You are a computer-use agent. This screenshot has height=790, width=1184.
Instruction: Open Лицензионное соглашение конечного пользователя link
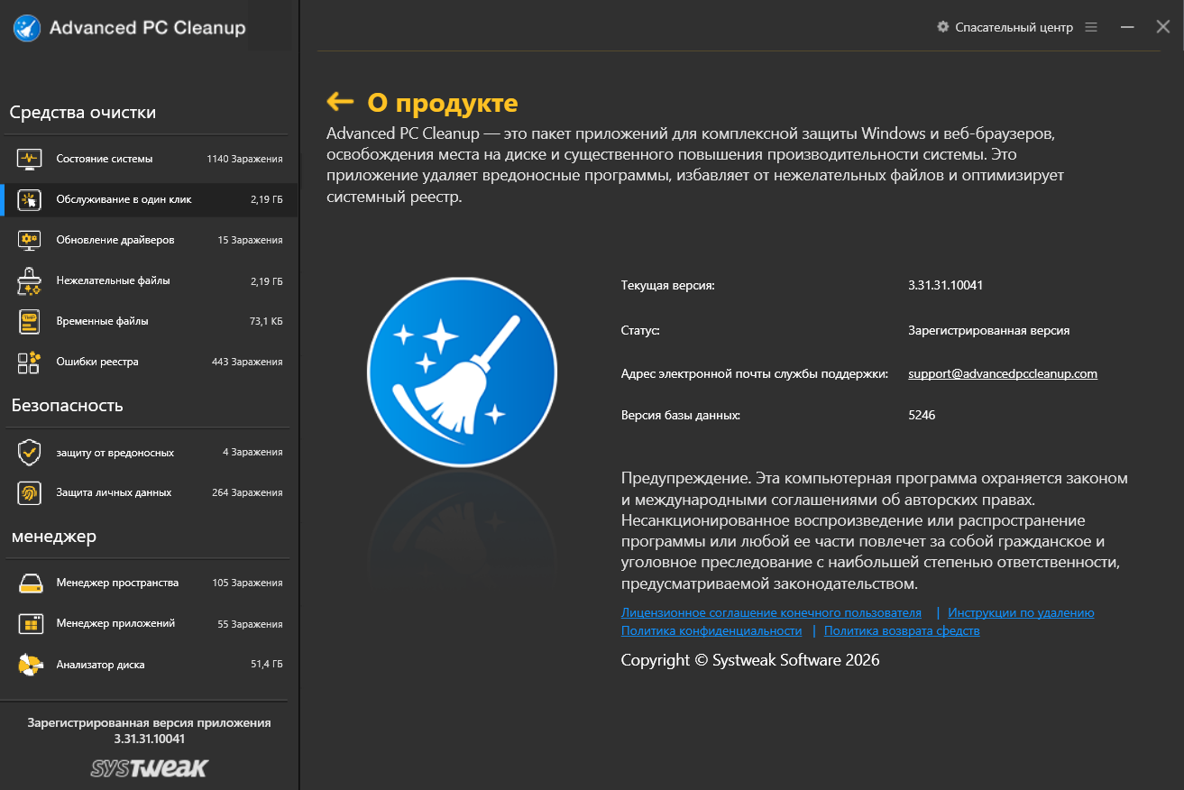pyautogui.click(x=771, y=612)
